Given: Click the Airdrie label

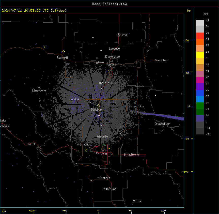Looking at the screenshot, I should [x=102, y=136].
